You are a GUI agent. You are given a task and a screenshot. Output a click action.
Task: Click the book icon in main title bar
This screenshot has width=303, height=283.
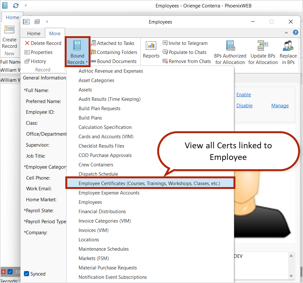[5, 5]
